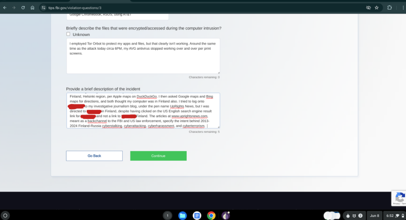Click the crossed-out eye icon in address bar
The height and width of the screenshot is (220, 406).
[x=368, y=8]
